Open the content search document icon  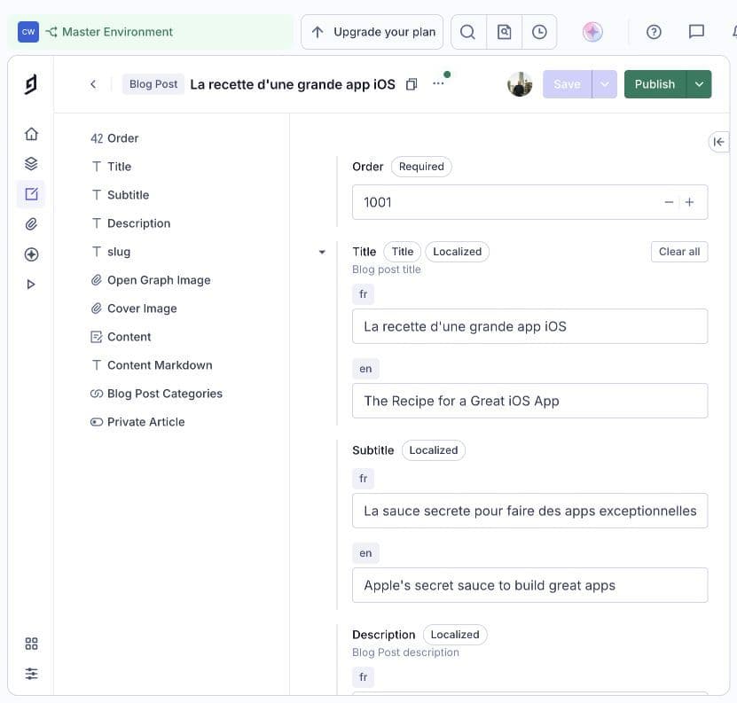click(x=504, y=32)
